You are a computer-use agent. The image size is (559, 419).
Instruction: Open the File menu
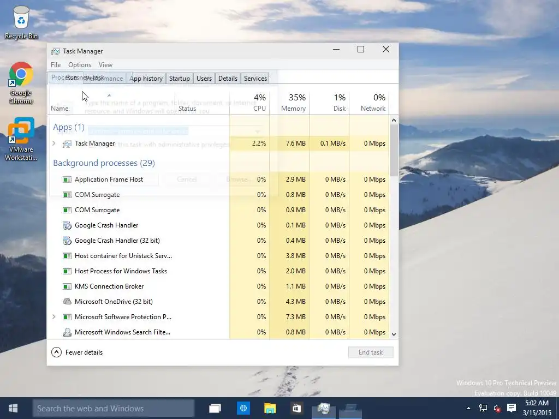[x=56, y=65]
